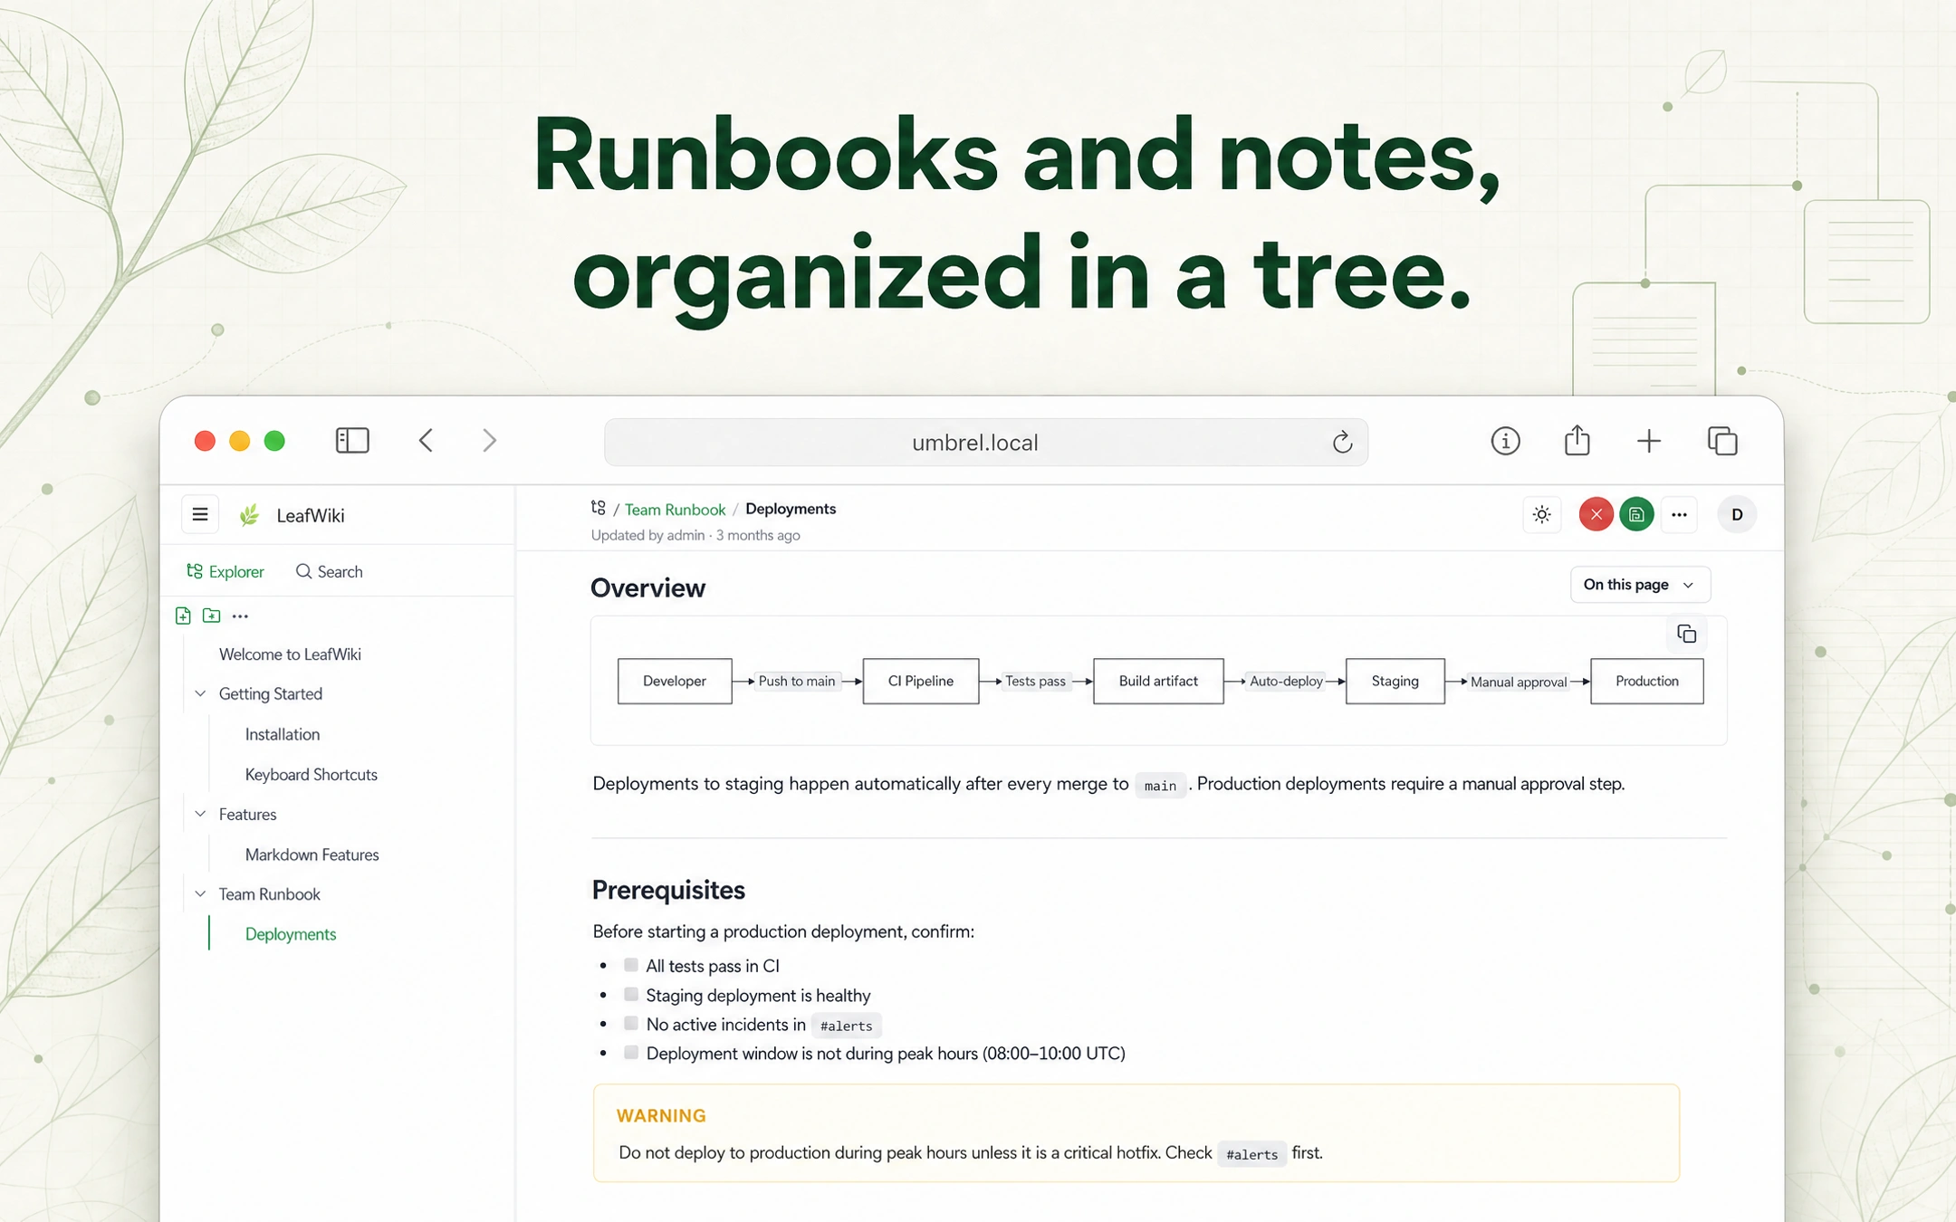1956x1222 pixels.
Task: Click the Overview heading
Action: pos(647,587)
